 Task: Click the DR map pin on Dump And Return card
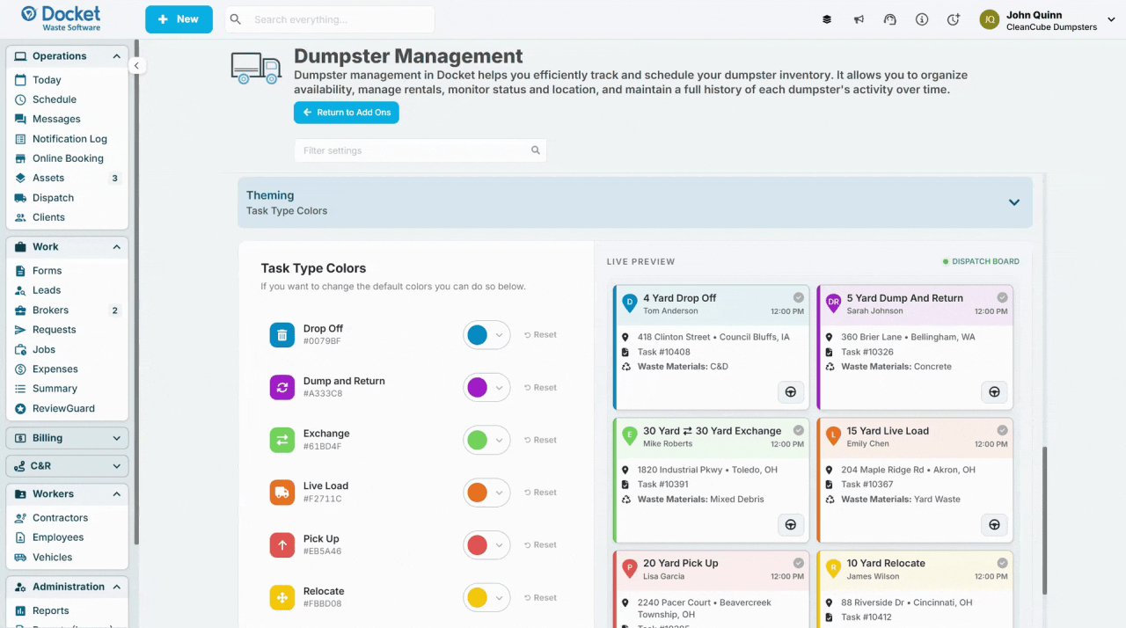833,303
